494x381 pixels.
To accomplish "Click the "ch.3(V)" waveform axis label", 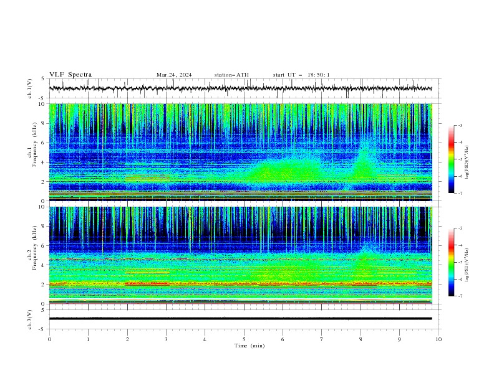I will [30, 320].
